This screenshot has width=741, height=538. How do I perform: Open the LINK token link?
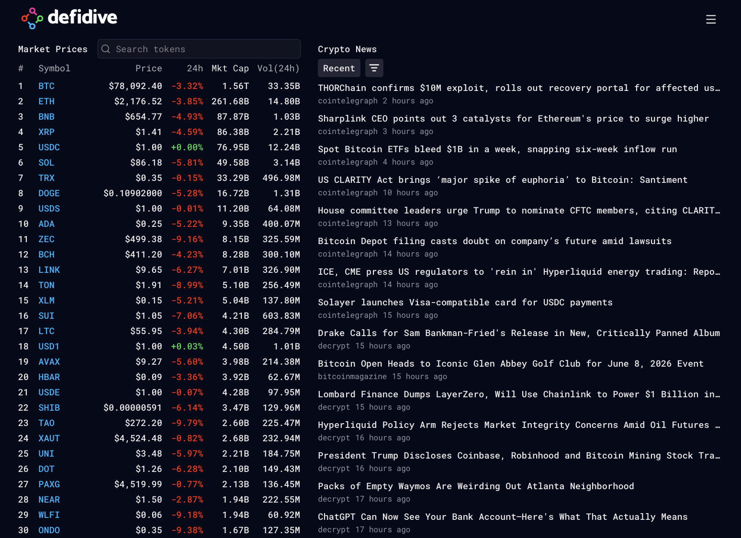coord(49,270)
